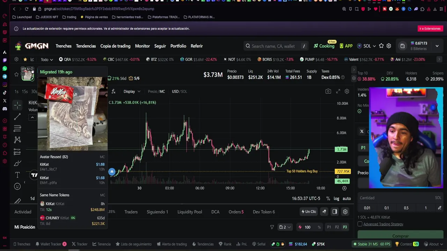Image resolution: width=447 pixels, height=251 pixels.
Task: Select the ruler measure tool
Action: 17,201
